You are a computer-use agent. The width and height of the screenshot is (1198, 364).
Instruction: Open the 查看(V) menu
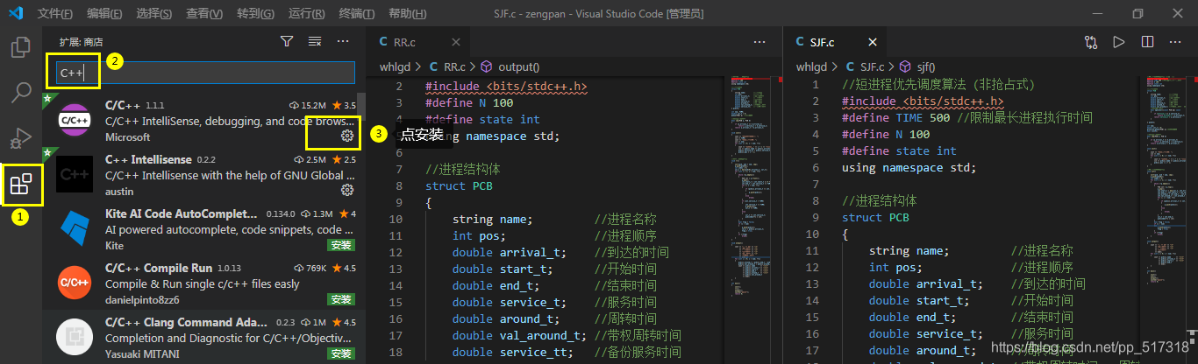[204, 14]
